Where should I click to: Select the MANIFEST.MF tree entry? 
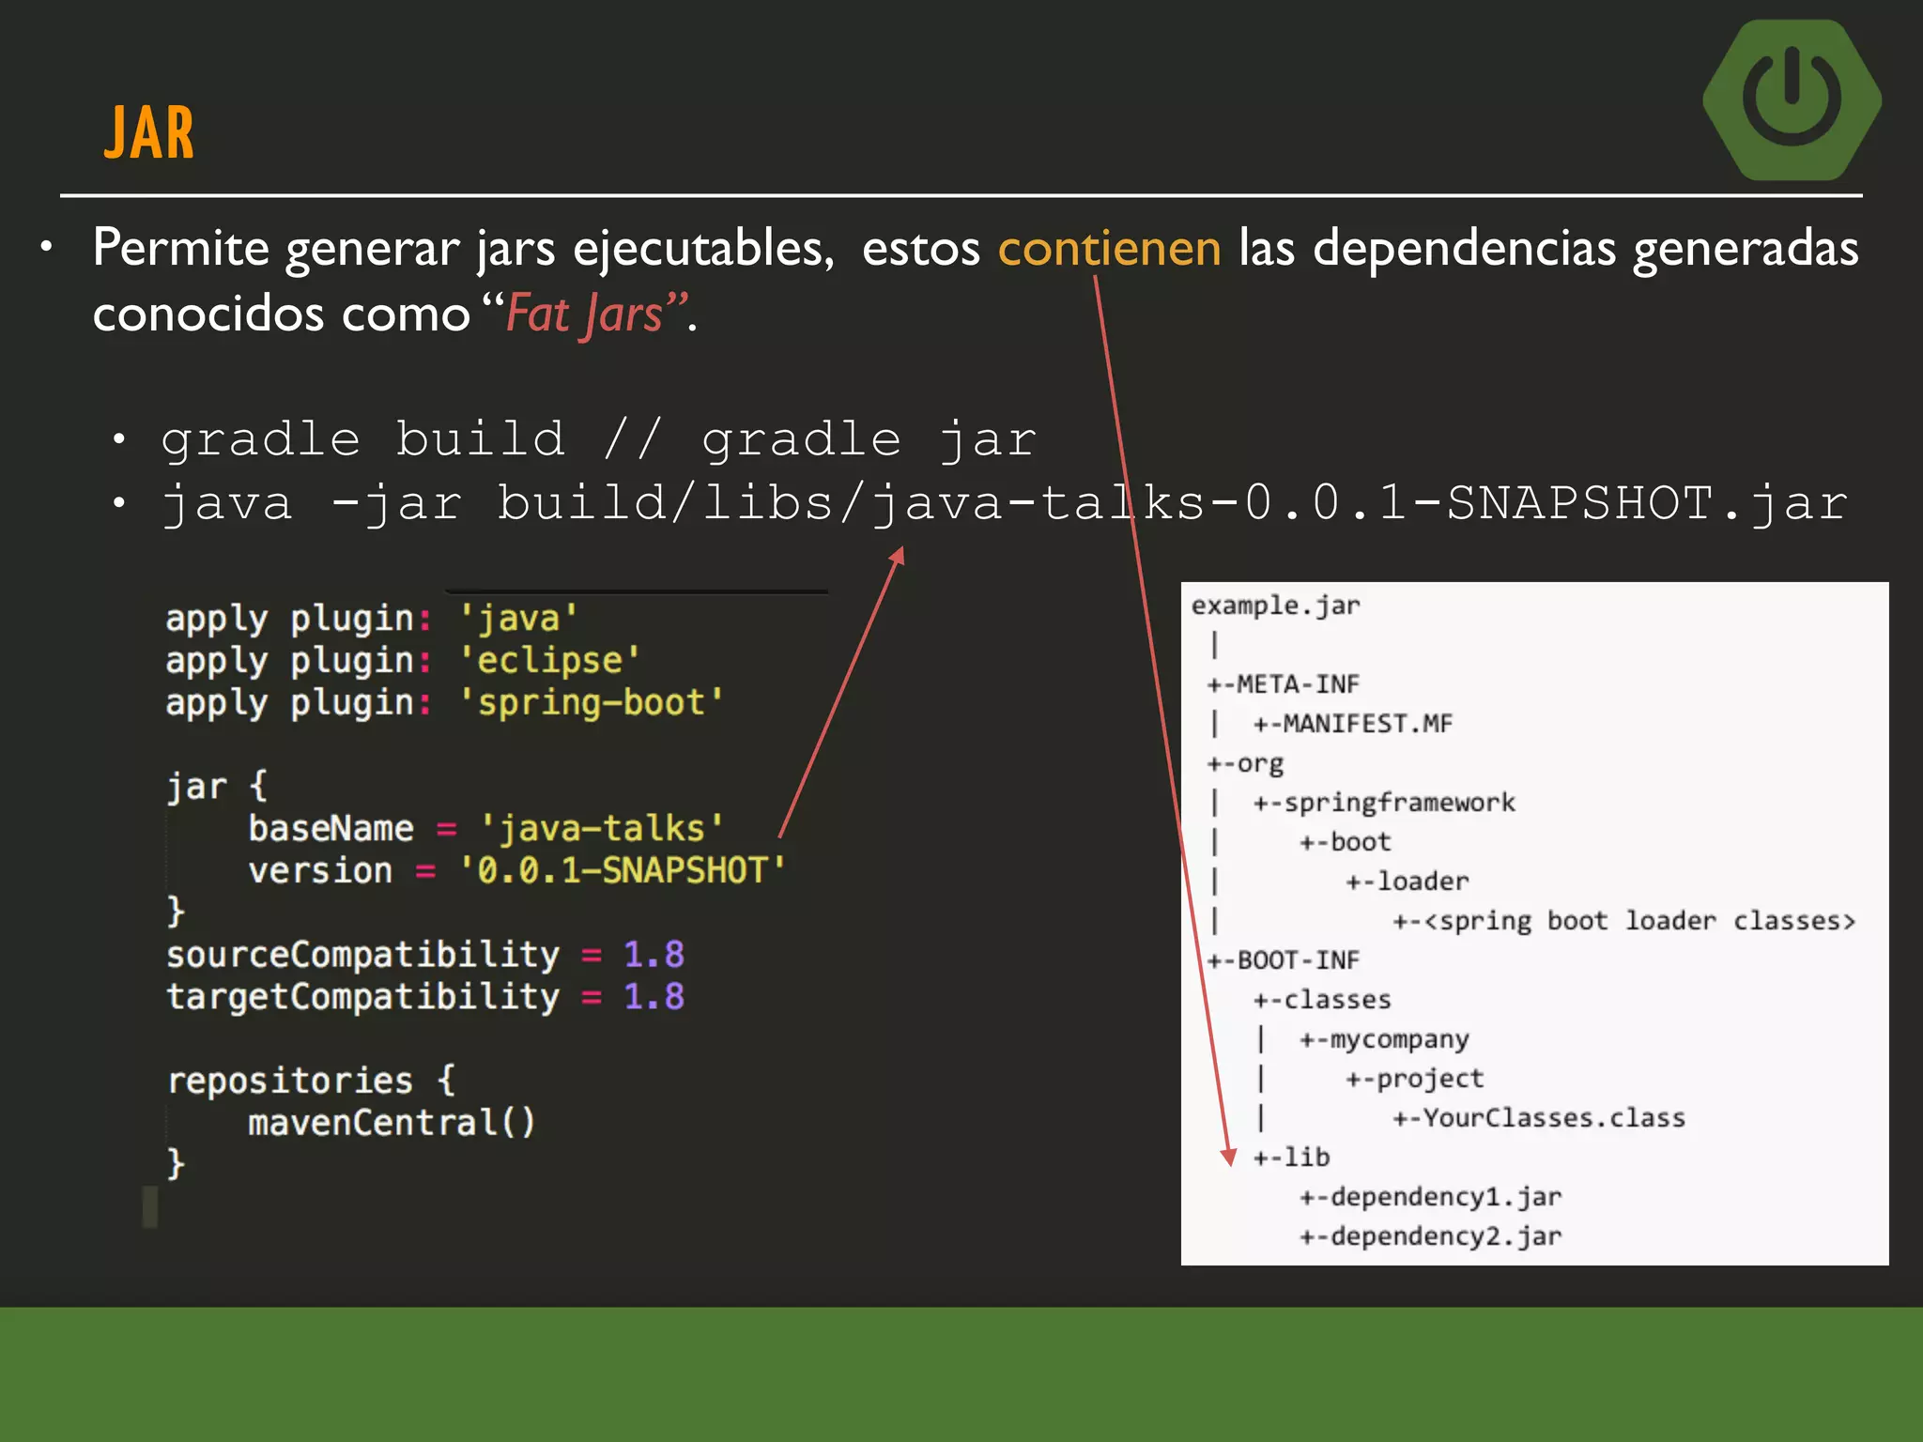[x=1353, y=724]
